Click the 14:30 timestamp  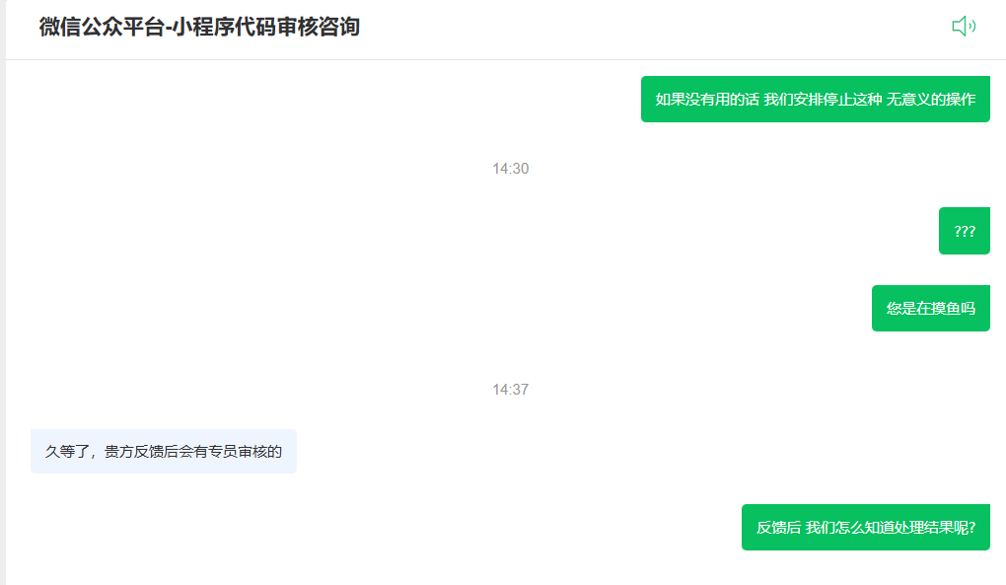(x=511, y=169)
